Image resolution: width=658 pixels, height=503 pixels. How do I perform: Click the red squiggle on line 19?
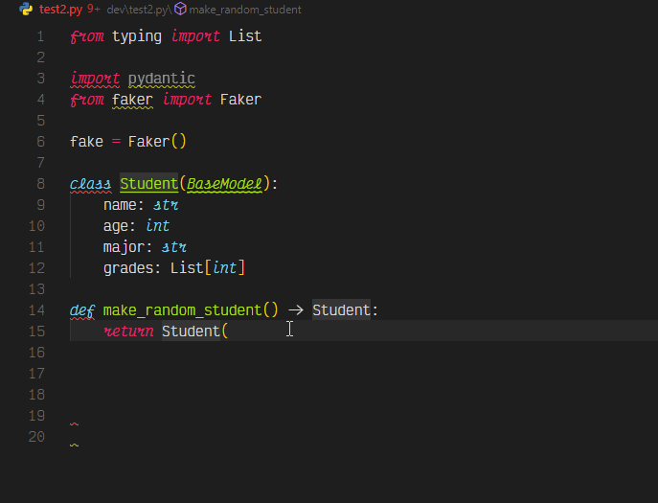(x=75, y=424)
